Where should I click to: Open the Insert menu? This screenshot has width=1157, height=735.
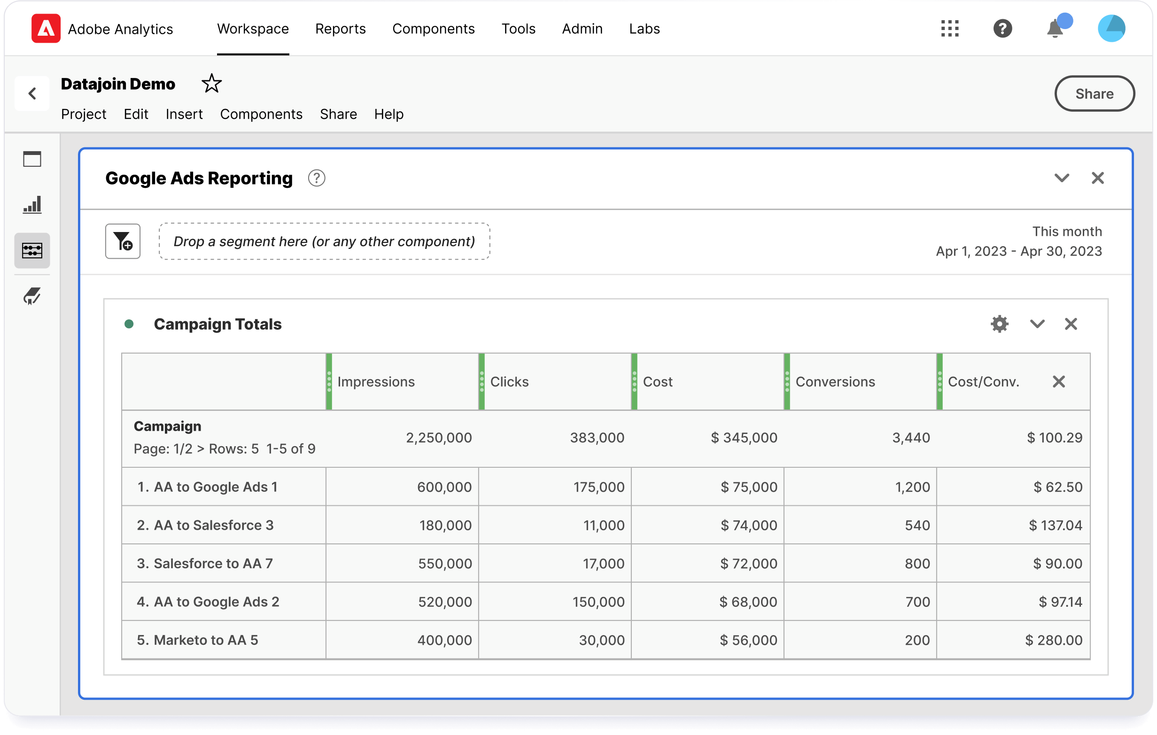click(184, 114)
